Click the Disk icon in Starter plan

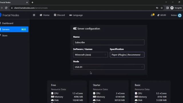pos(94,100)
